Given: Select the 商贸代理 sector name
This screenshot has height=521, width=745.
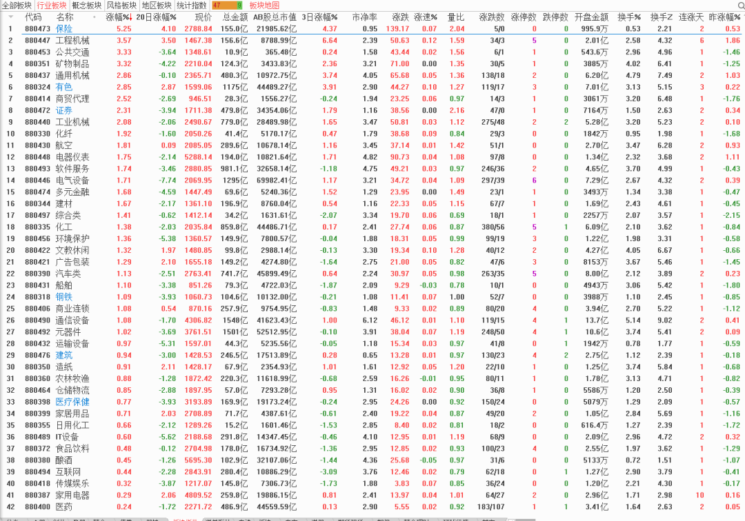Looking at the screenshot, I should (72, 99).
